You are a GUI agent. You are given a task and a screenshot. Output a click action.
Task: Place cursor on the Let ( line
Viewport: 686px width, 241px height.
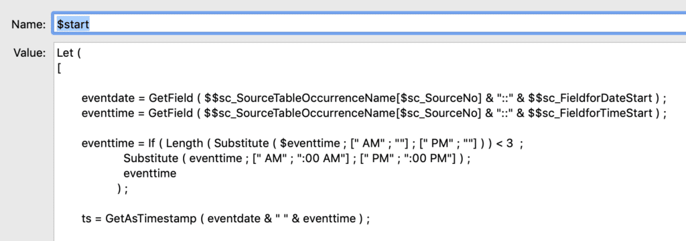[x=69, y=54]
